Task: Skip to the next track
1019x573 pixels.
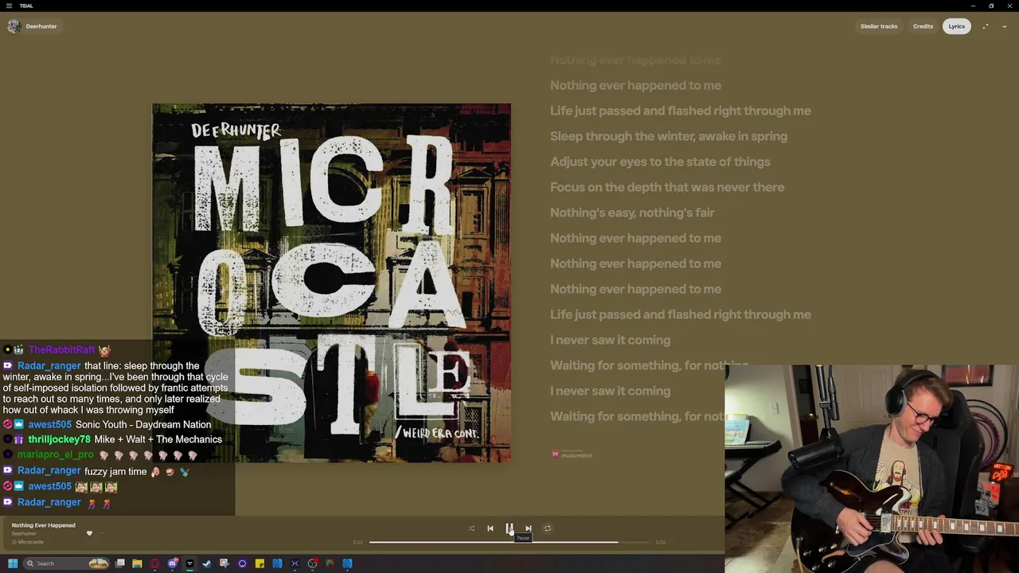Action: tap(528, 528)
